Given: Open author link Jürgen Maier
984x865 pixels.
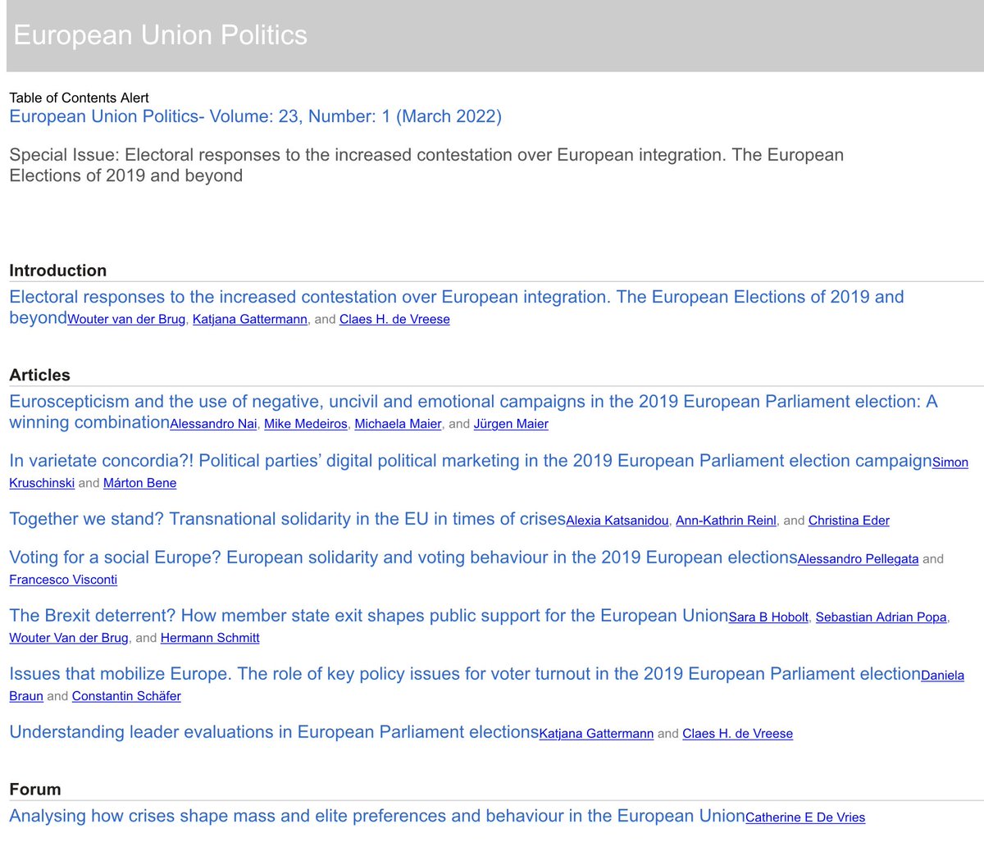Looking at the screenshot, I should [x=511, y=424].
